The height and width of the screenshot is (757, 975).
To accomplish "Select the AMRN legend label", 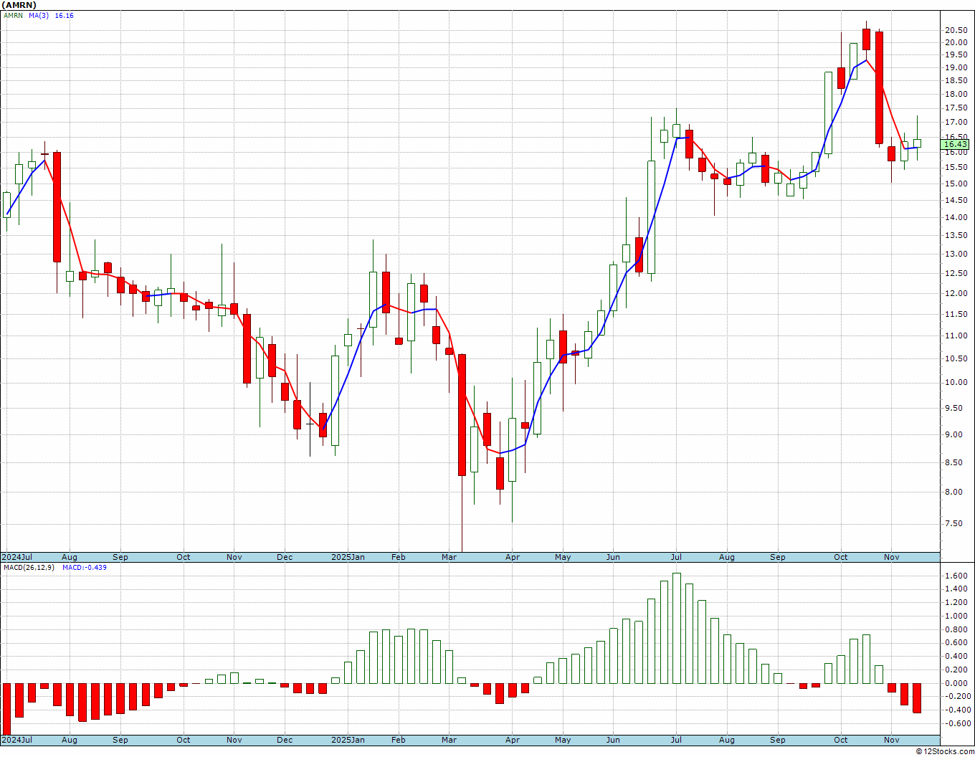I will tap(13, 16).
